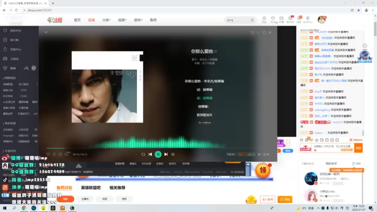Download the current song in music player

tap(54, 155)
